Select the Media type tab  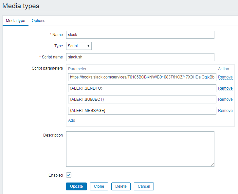coord(15,21)
